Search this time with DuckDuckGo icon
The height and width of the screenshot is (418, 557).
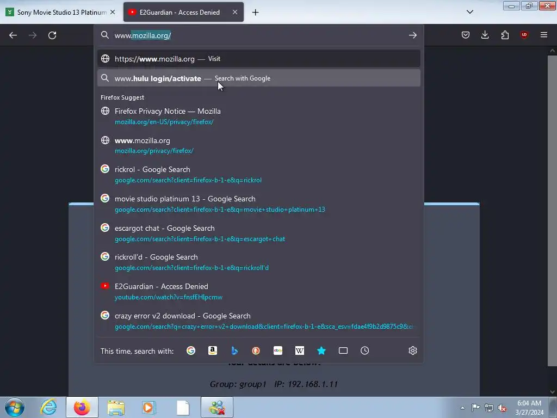[x=256, y=351]
